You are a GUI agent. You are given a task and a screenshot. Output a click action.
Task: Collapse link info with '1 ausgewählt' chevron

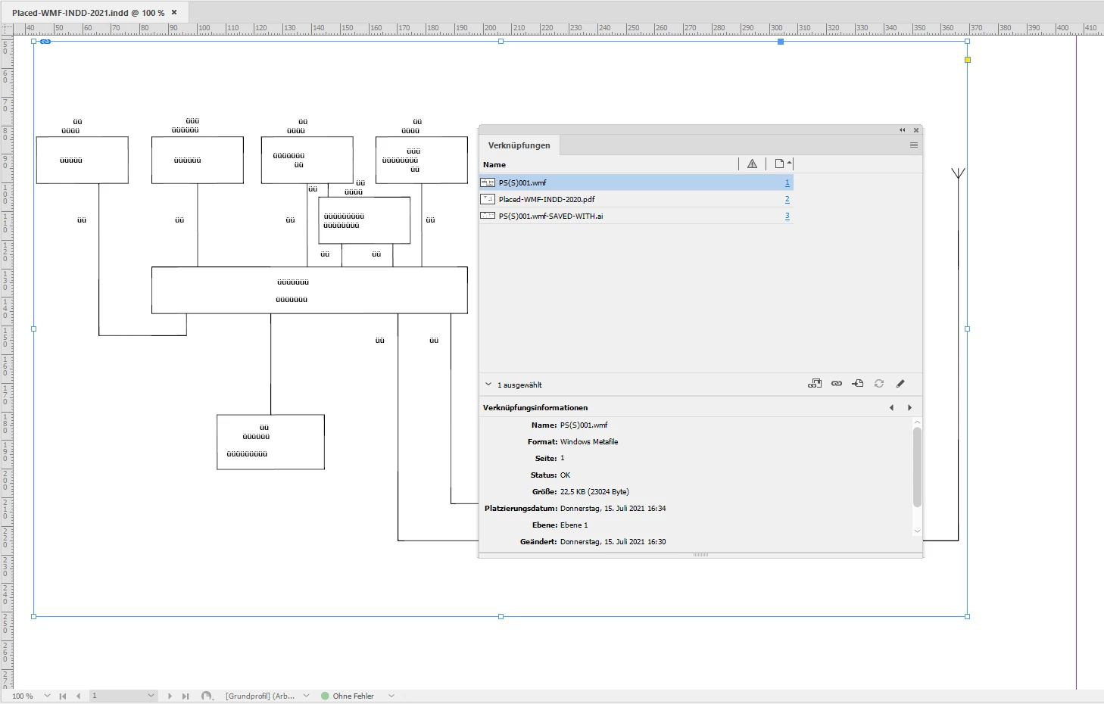[x=488, y=385]
